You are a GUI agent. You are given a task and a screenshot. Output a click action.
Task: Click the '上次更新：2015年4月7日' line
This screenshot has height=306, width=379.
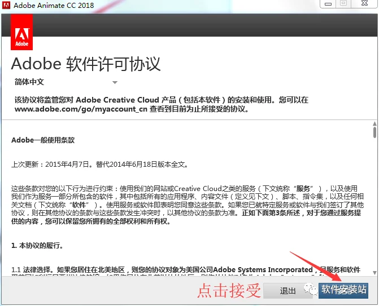tap(99, 165)
